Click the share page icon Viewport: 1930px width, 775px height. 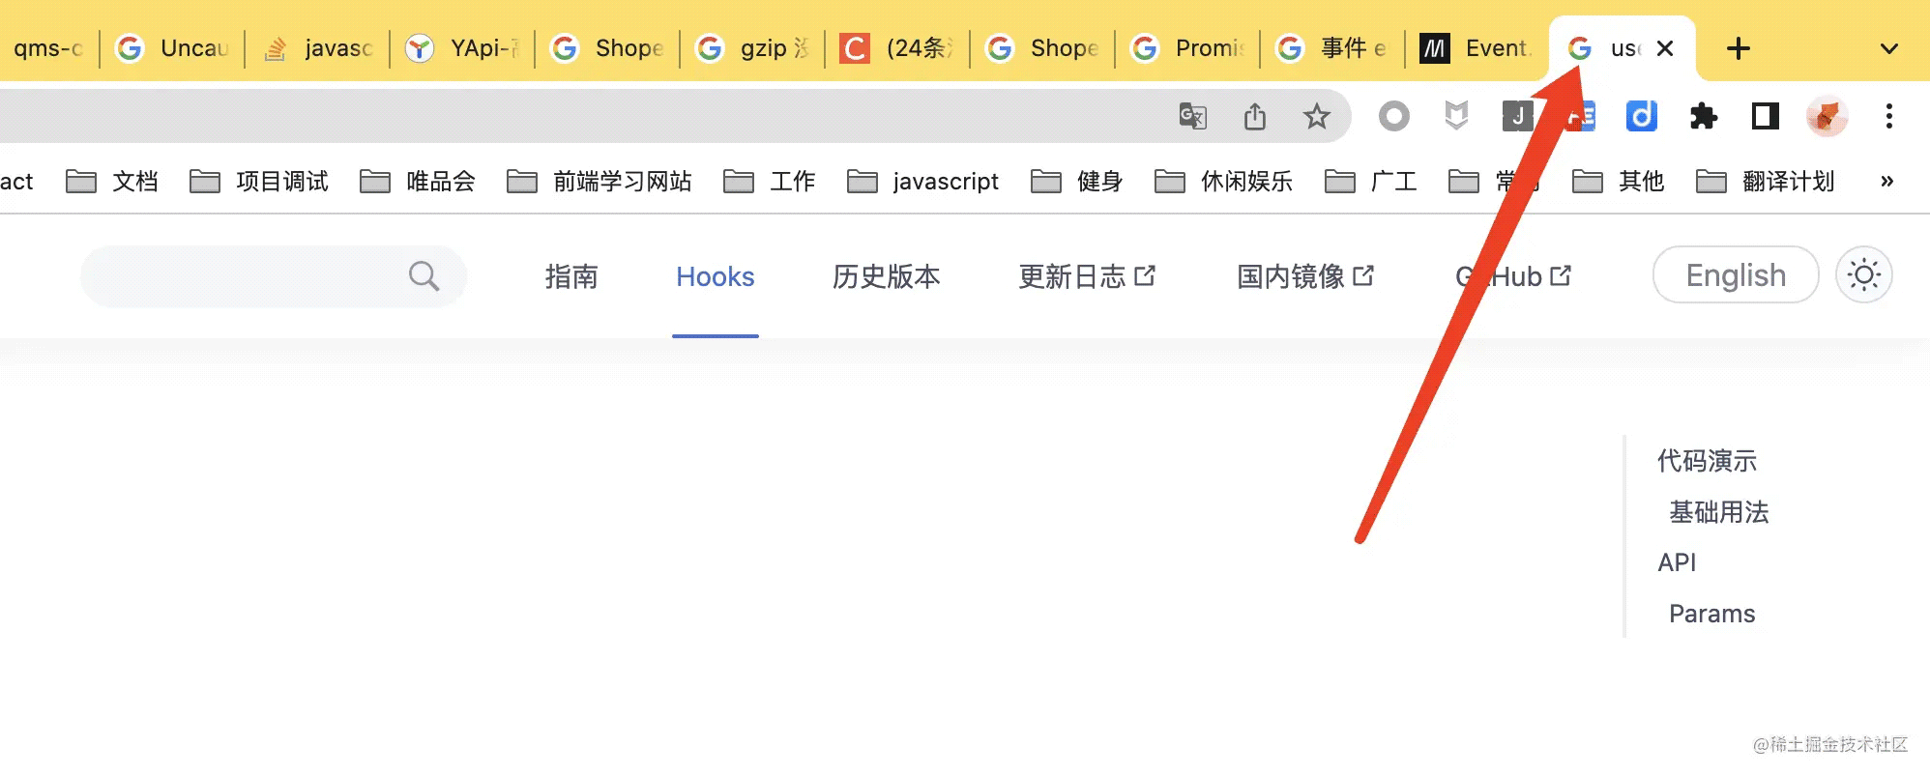tap(1255, 117)
